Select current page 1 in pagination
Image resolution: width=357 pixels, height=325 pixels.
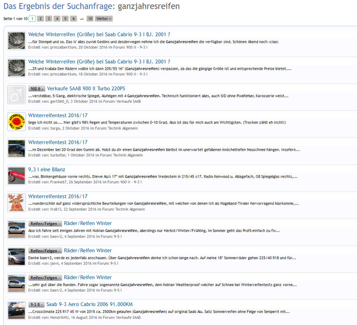tap(32, 19)
